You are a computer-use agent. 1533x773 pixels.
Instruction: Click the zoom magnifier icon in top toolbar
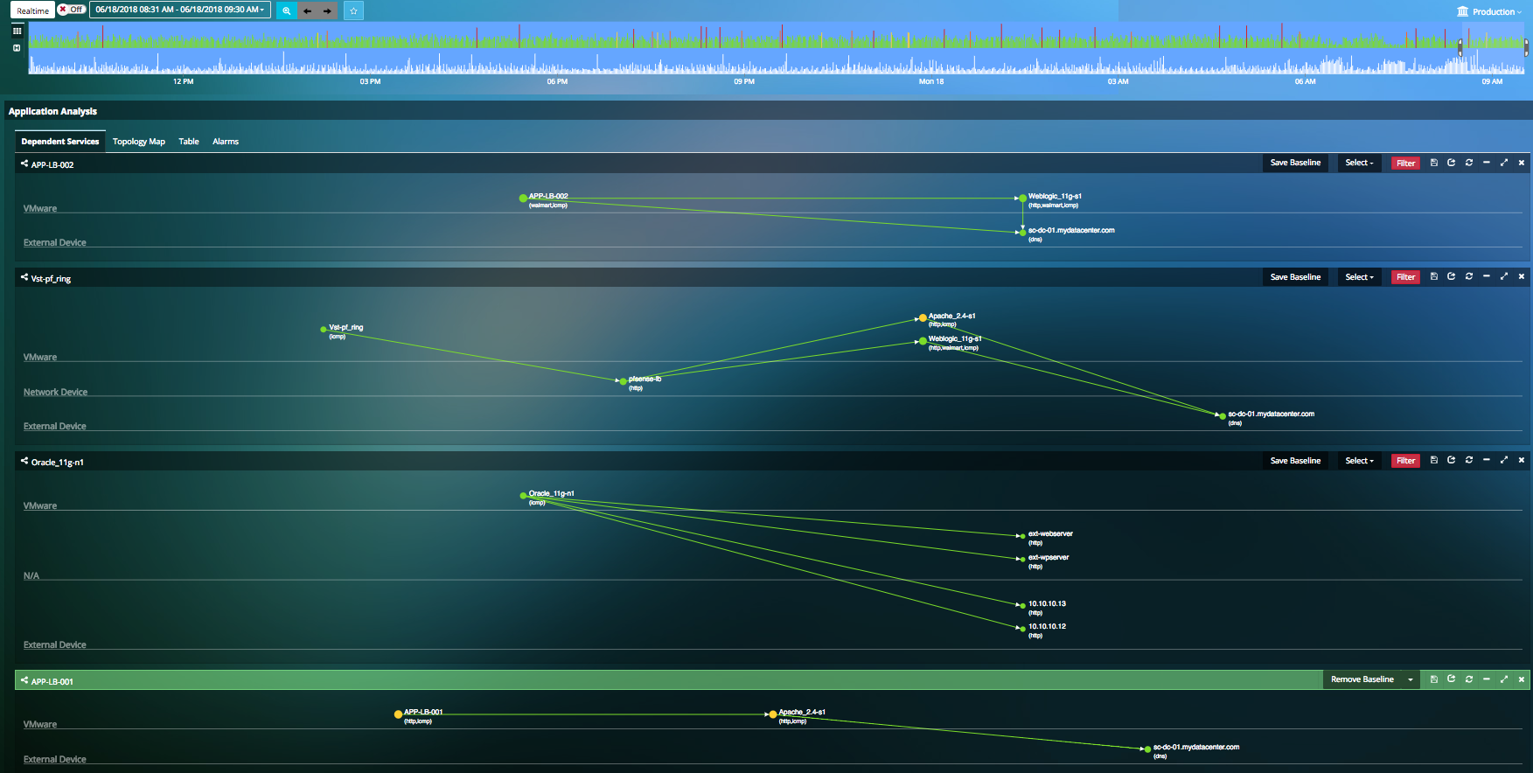(x=286, y=10)
